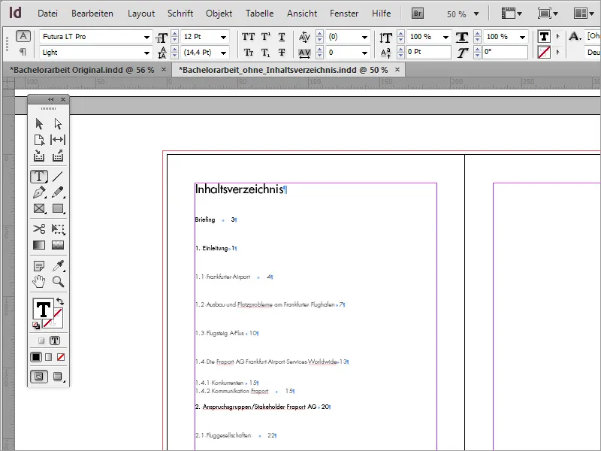Viewport: 601px width, 451px height.
Task: Open the vertical scale 100 % dropdown
Action: 445,37
